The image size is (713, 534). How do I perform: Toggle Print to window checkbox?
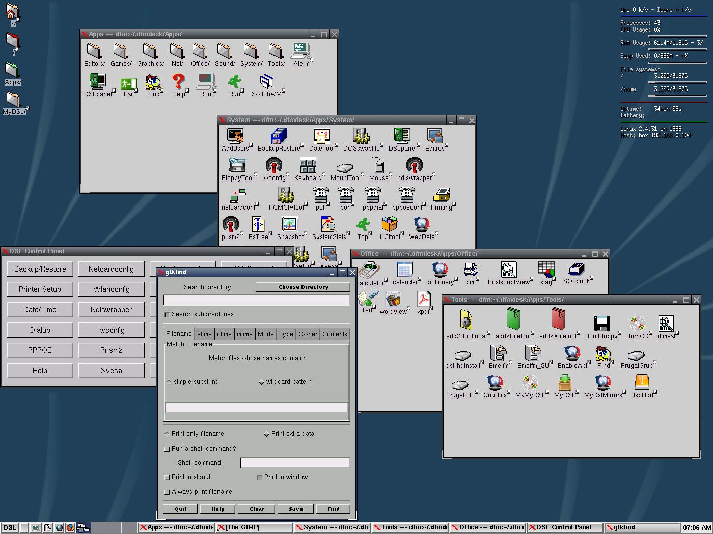[x=260, y=478]
